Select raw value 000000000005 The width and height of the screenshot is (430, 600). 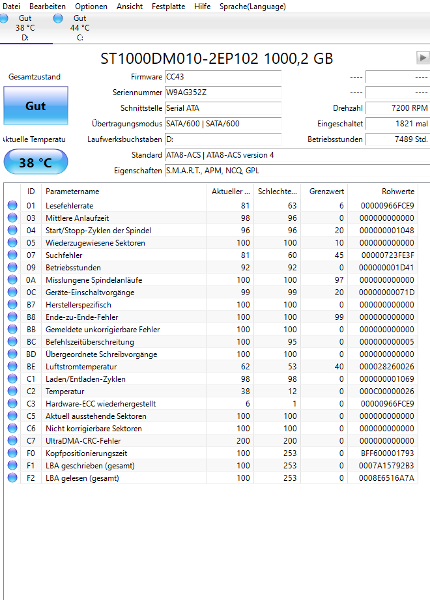387,342
